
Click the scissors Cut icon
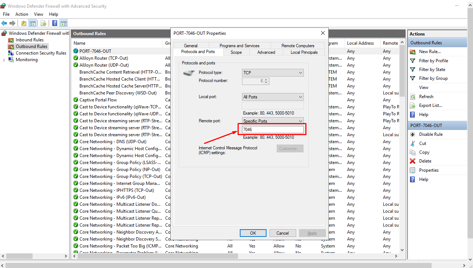coord(413,144)
